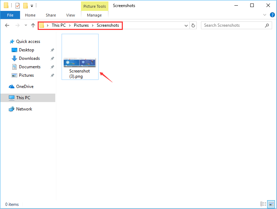The width and height of the screenshot is (277, 209).
Task: Select the Screenshot (3).png thumbnail
Action: click(80, 62)
